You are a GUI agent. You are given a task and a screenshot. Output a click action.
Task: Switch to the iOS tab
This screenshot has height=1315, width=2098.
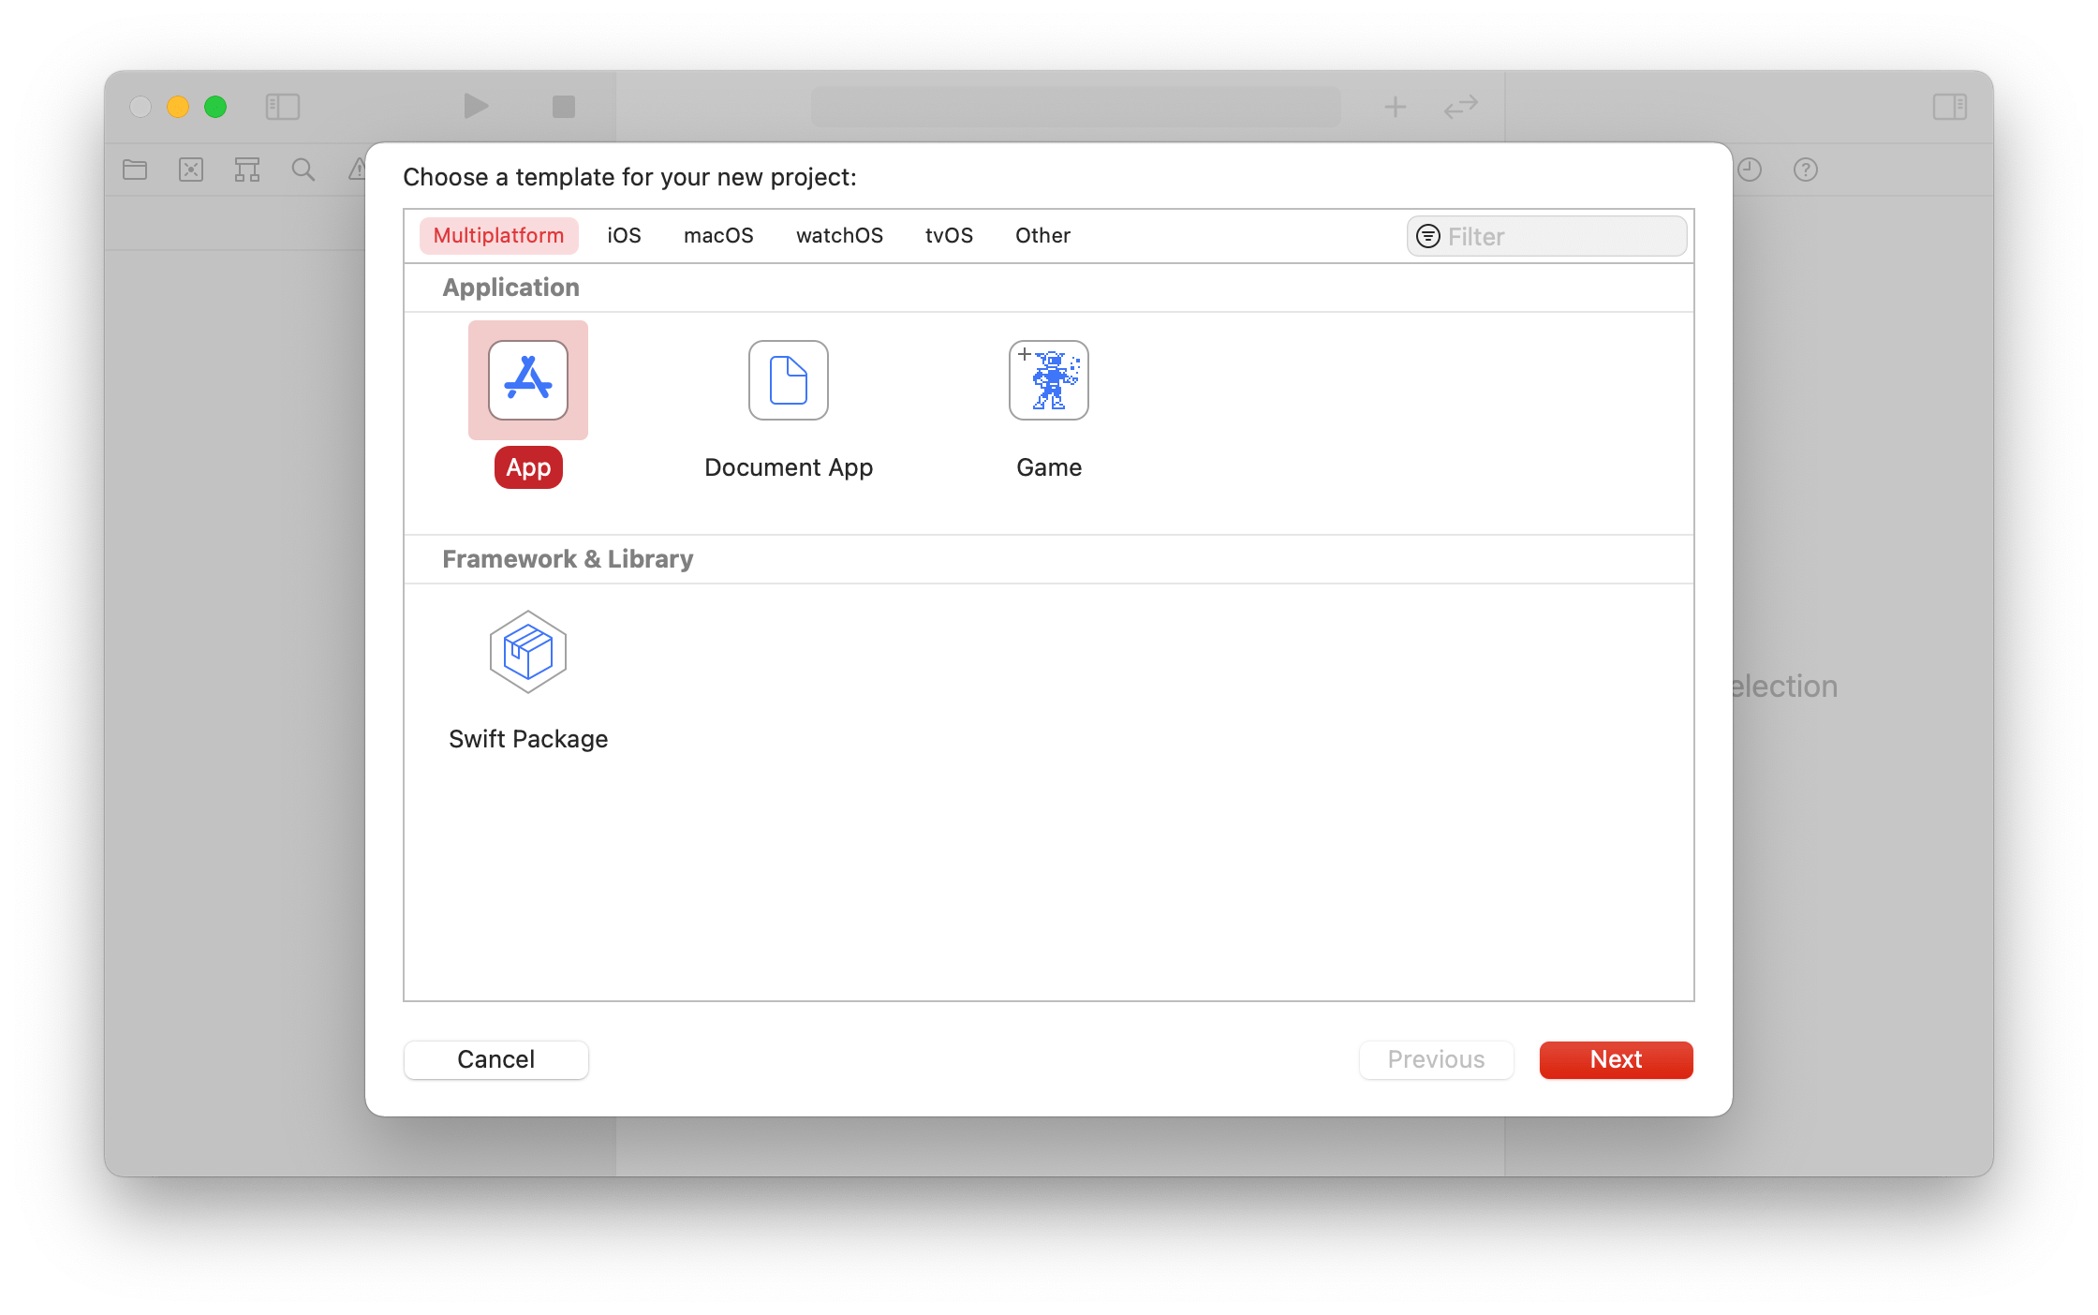(x=624, y=235)
